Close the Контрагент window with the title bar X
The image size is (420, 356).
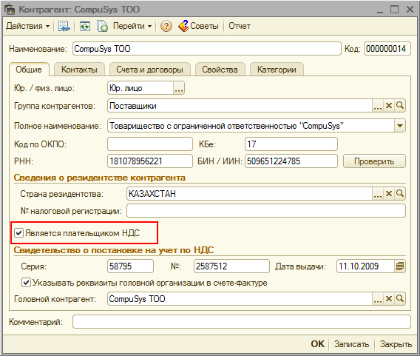coord(410,10)
